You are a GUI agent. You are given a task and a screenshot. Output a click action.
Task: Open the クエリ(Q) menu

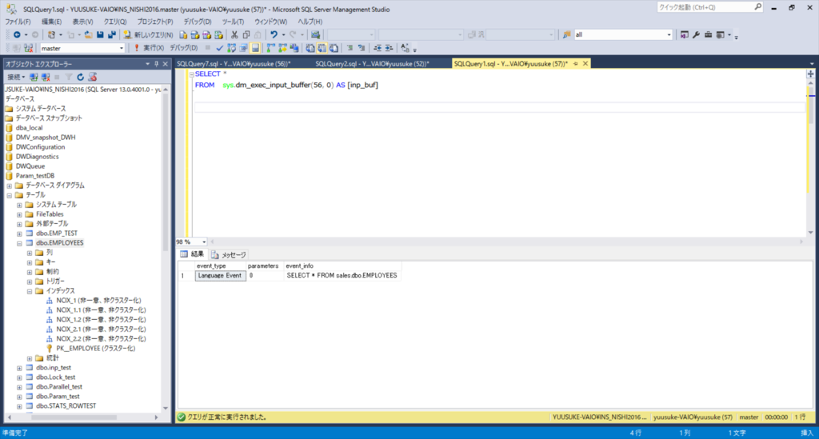(115, 22)
